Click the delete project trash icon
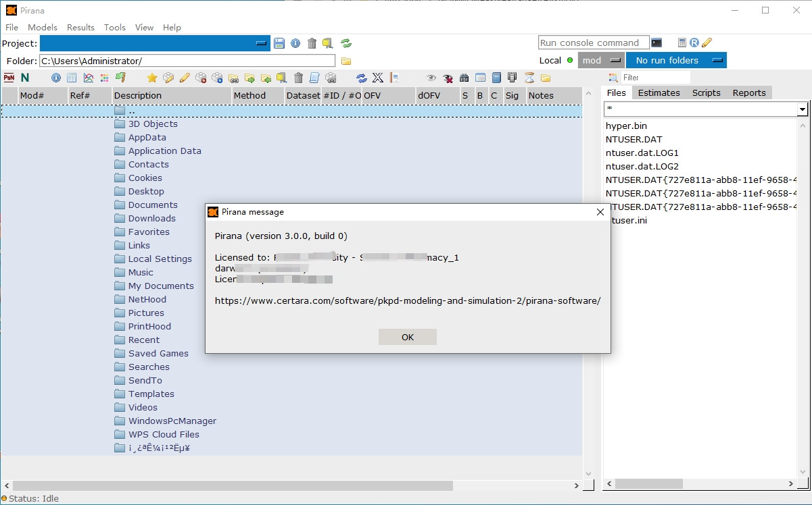The width and height of the screenshot is (812, 505). tap(312, 43)
